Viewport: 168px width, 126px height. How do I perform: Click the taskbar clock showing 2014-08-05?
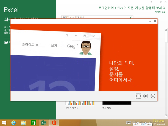tap(159, 123)
